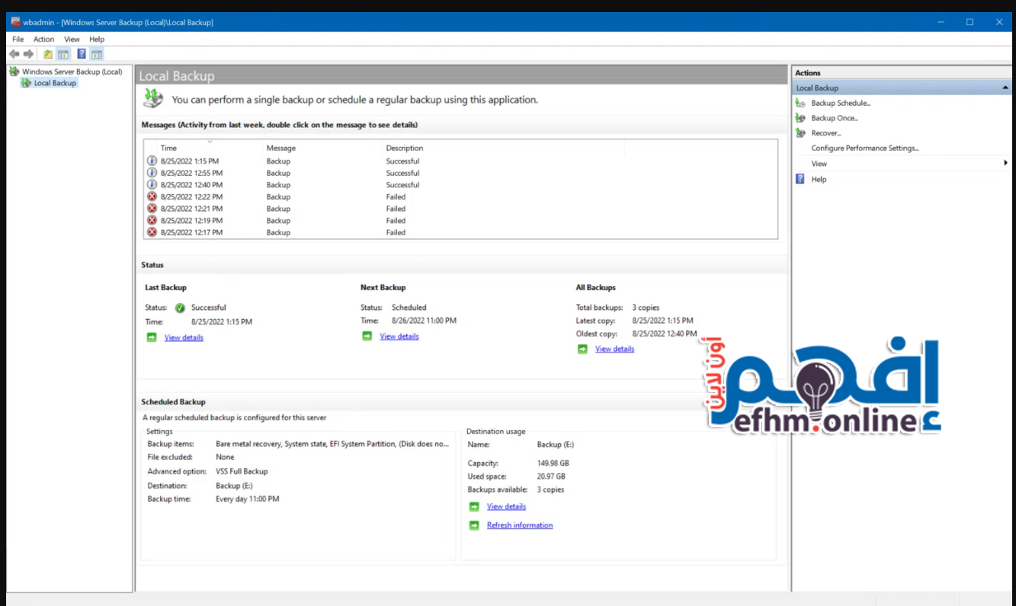The height and width of the screenshot is (606, 1016).
Task: Click the Forward arrow in the toolbar
Action: [x=28, y=54]
